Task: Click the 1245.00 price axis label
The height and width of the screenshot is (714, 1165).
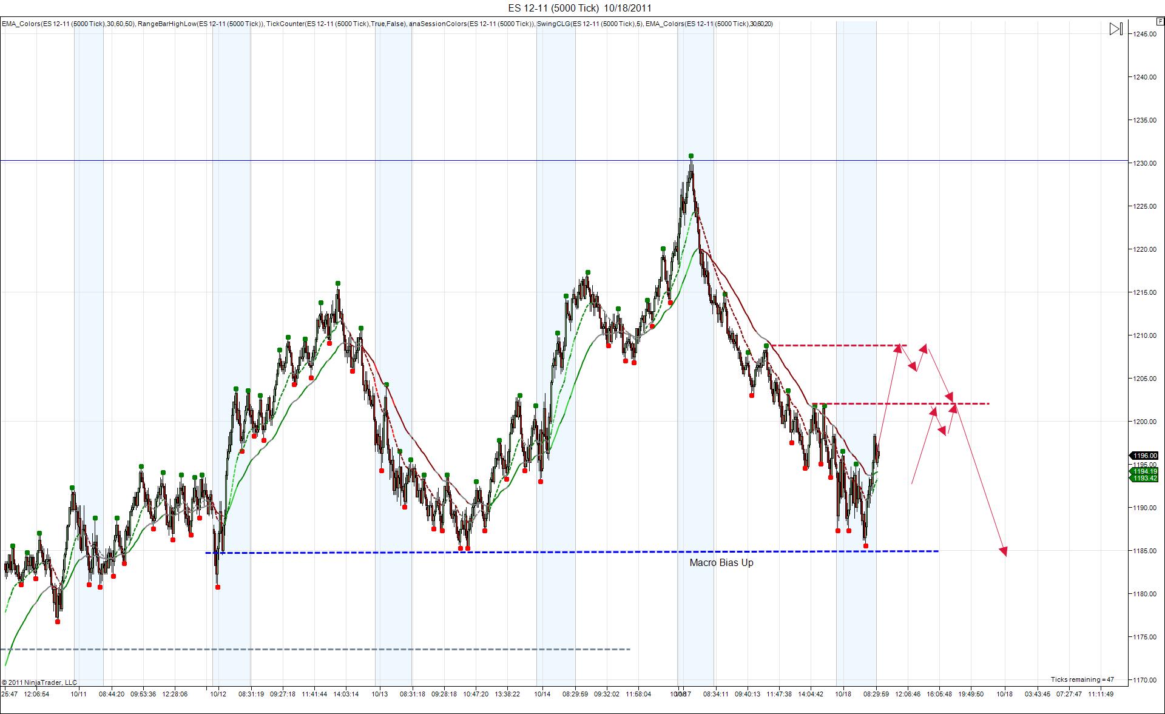Action: [1144, 34]
